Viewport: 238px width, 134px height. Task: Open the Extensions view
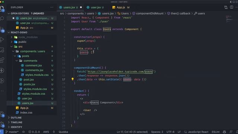pos(2,60)
